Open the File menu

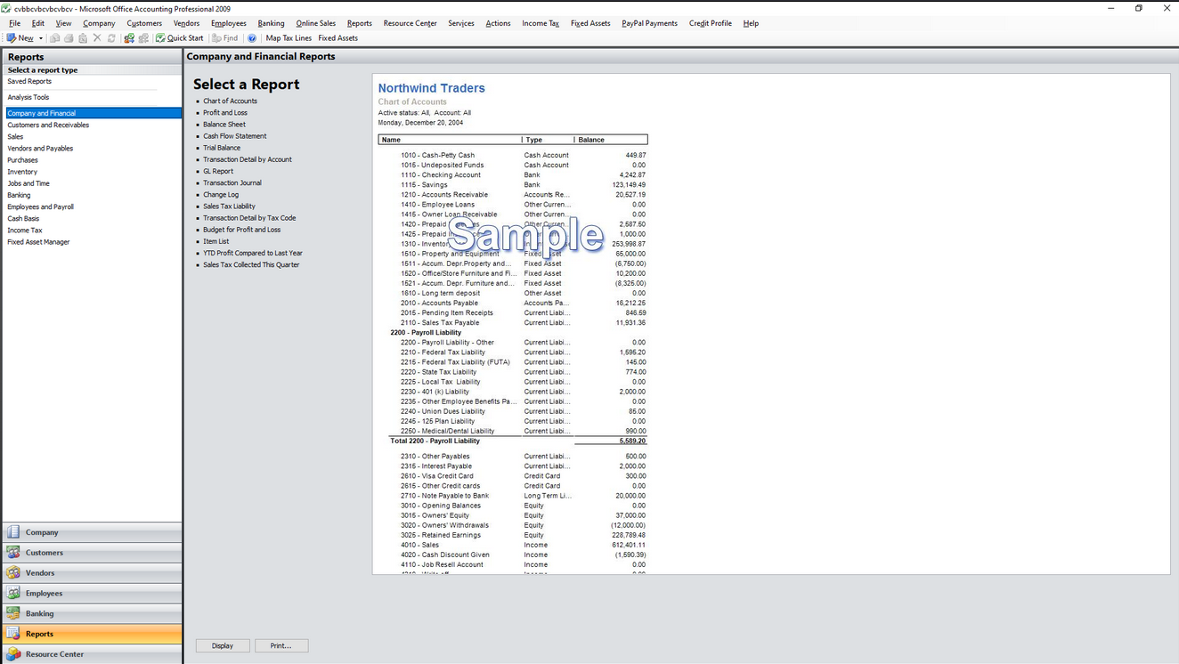(14, 23)
